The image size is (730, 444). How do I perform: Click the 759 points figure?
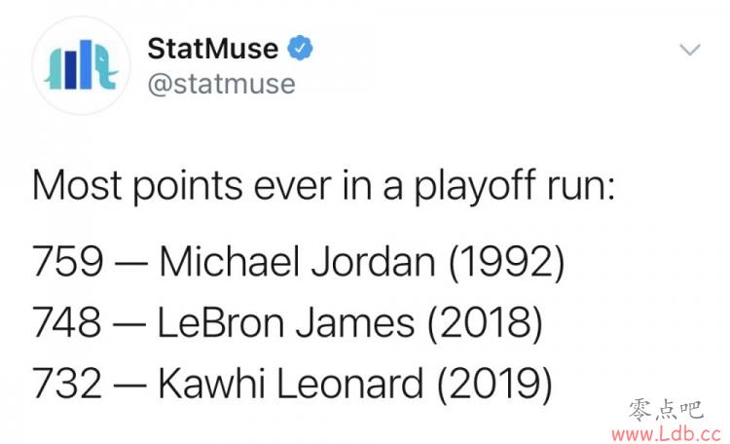pos(67,261)
